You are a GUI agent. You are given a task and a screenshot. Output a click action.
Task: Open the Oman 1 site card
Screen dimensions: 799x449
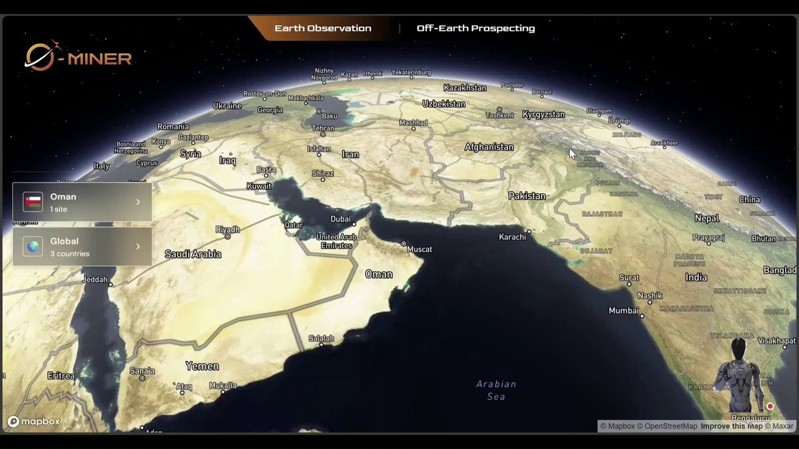click(82, 202)
